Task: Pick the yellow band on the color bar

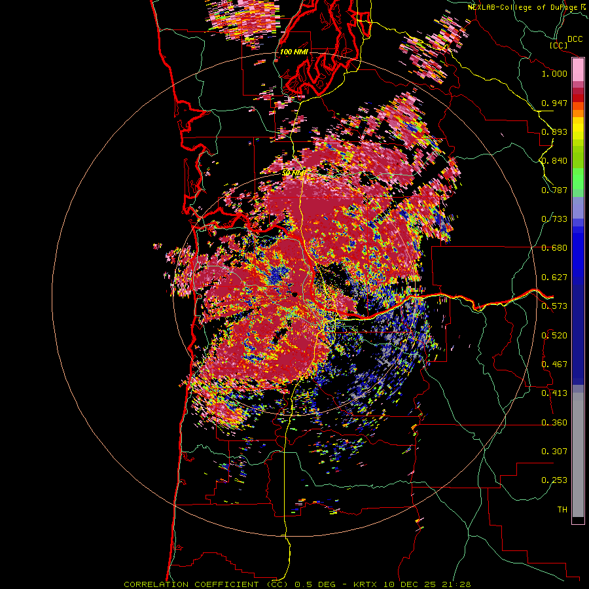Action: [578, 128]
